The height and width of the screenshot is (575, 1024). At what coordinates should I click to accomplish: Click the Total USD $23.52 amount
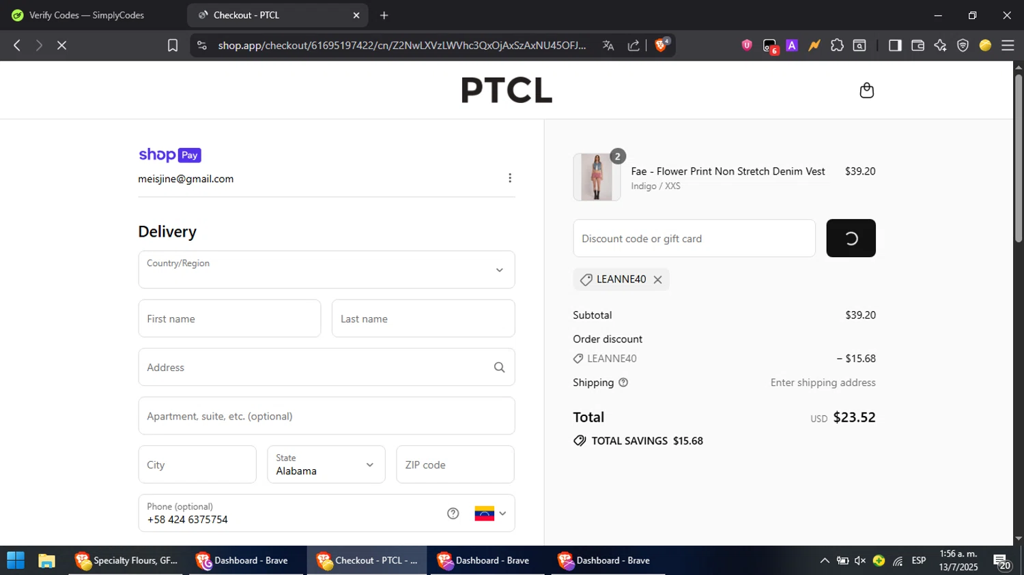coord(842,417)
